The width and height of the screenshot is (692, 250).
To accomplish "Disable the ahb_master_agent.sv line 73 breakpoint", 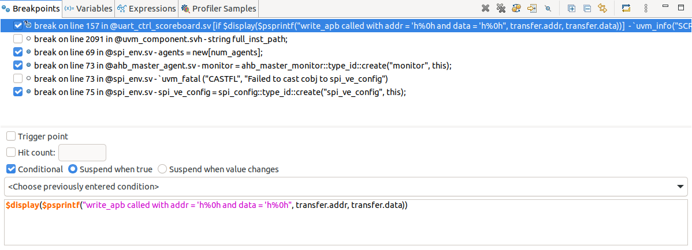I will [18, 65].
